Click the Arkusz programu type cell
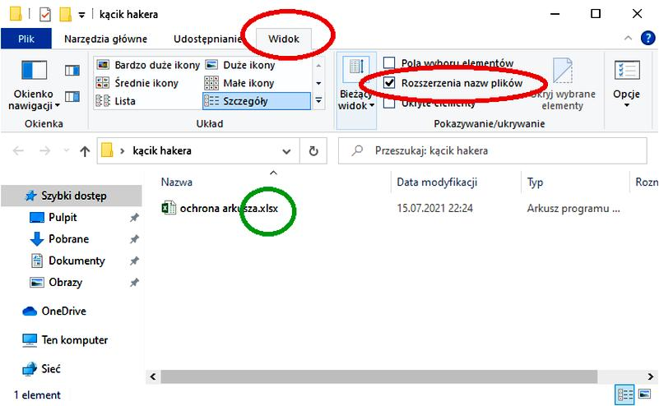The image size is (659, 406). pyautogui.click(x=573, y=208)
